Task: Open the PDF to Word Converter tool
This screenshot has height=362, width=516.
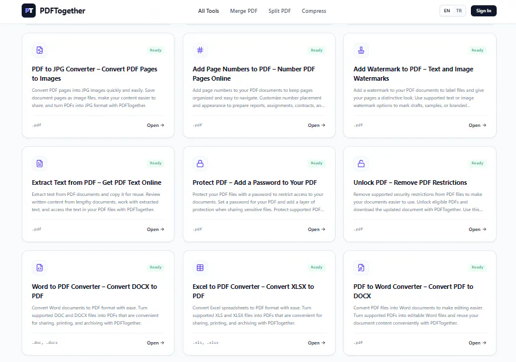Action: [x=477, y=343]
